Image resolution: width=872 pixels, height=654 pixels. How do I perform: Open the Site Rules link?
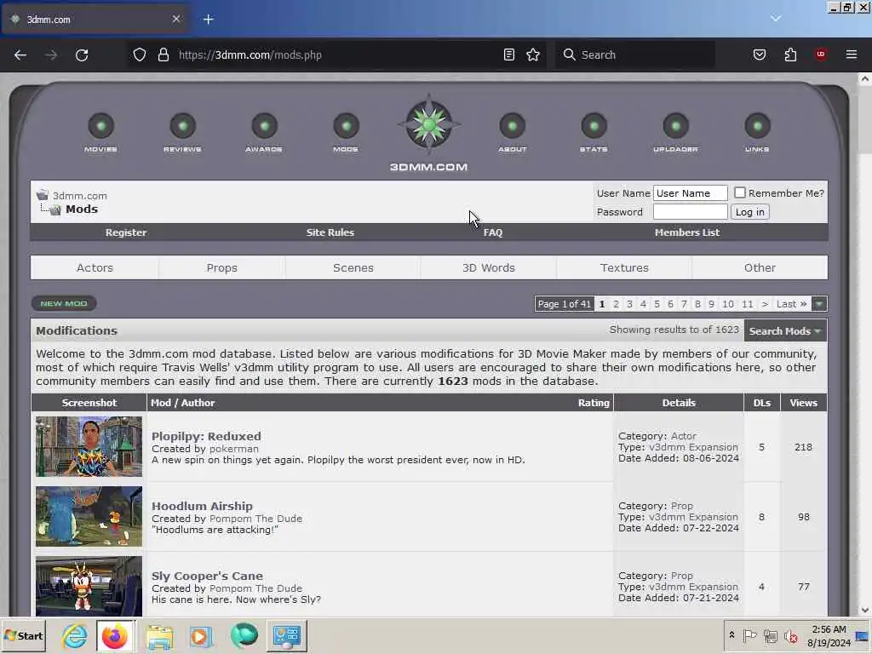click(x=330, y=232)
